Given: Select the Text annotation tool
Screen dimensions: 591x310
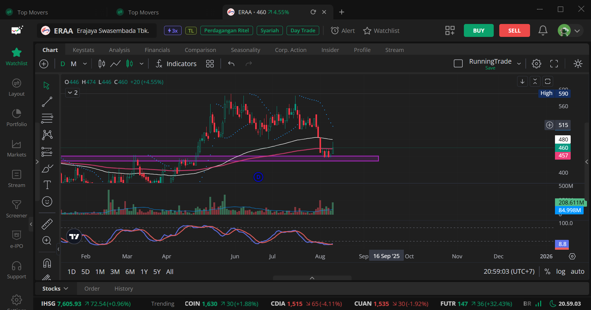Looking at the screenshot, I should click(x=47, y=185).
